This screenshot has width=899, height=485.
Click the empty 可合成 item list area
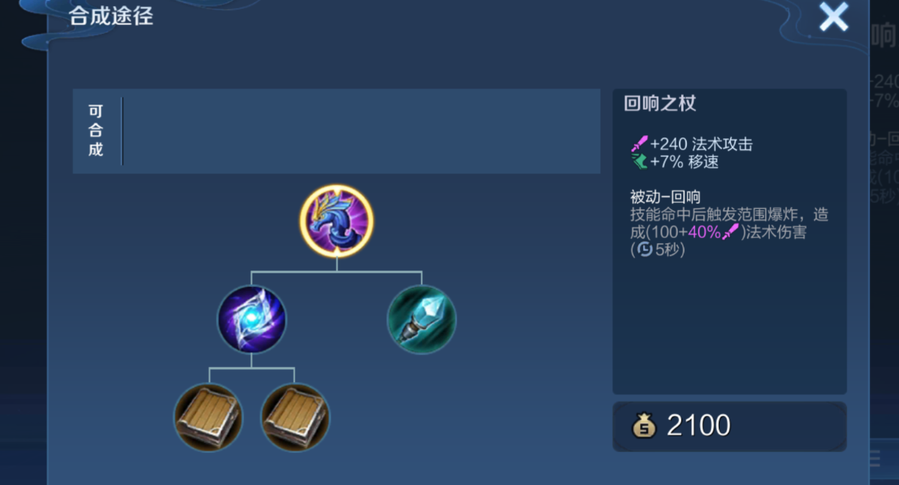[x=361, y=131]
